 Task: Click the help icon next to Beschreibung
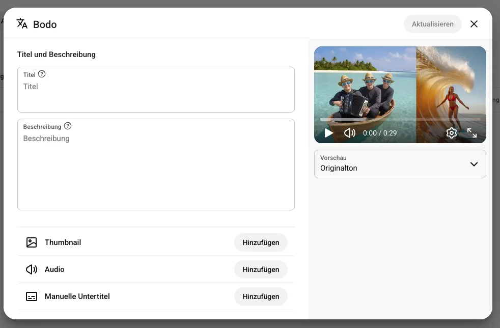click(x=68, y=126)
